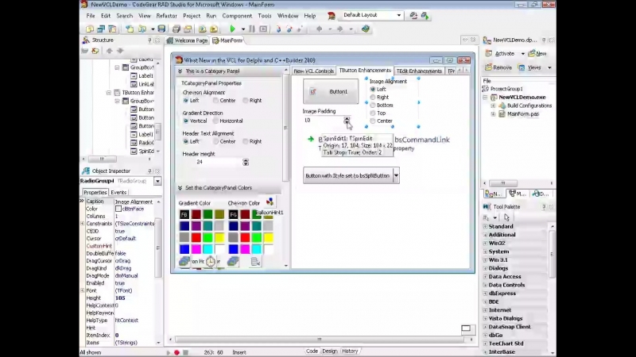This screenshot has width=636, height=357.
Task: Click the Remove icon in Project Manager
Action: tap(498, 67)
